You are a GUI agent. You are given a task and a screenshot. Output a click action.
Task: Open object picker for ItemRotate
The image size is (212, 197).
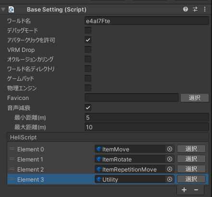(x=170, y=159)
